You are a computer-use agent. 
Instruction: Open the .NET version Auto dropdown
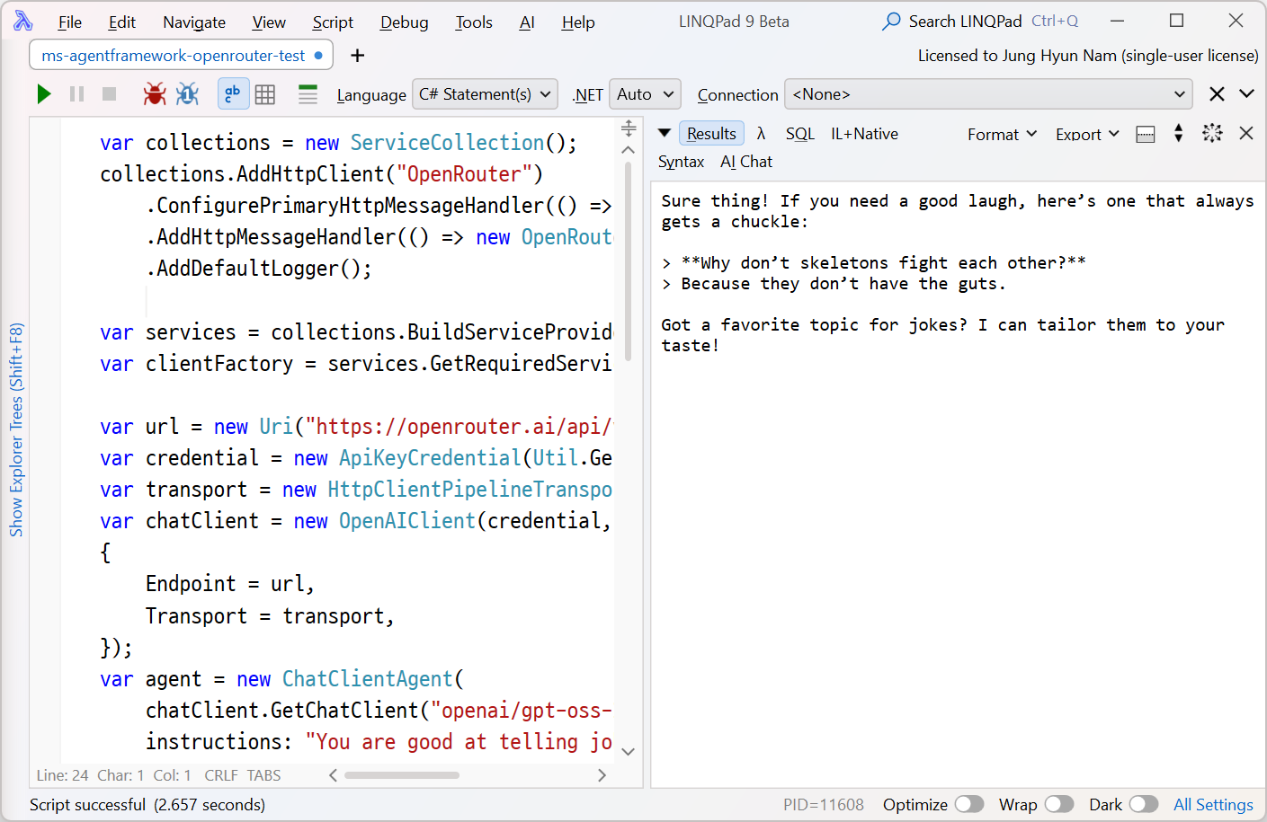[645, 94]
